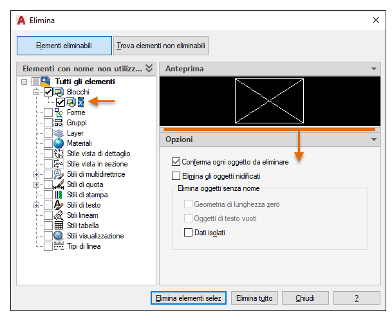Check the Stili di stampa checkbox
The image size is (392, 322).
48,195
